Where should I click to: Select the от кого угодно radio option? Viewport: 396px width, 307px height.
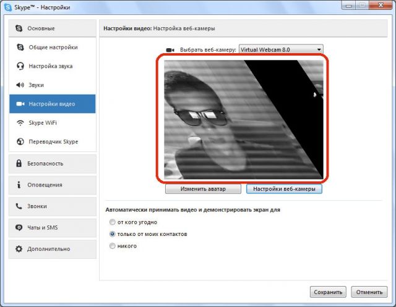112,222
